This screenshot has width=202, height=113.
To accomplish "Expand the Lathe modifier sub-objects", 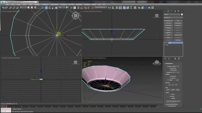I will click(x=167, y=43).
